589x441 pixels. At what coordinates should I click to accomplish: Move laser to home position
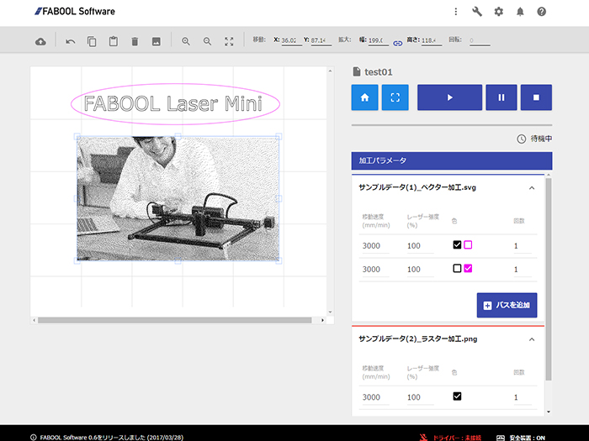click(x=364, y=97)
